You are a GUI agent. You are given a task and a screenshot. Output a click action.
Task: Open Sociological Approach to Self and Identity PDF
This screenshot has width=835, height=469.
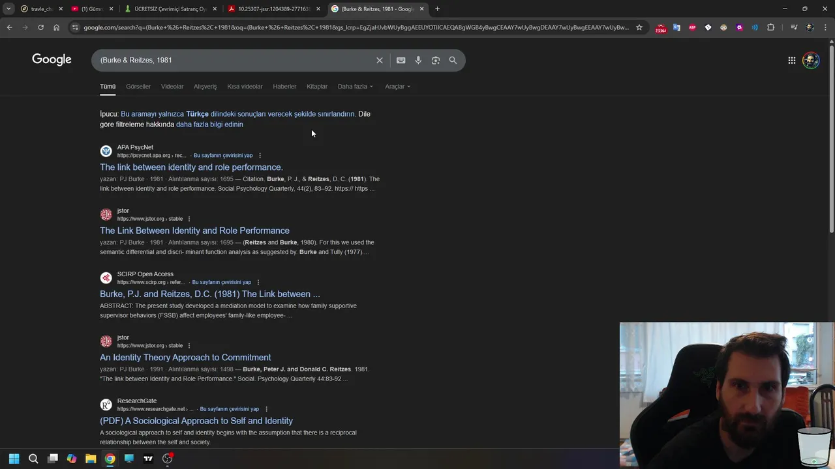pyautogui.click(x=196, y=421)
